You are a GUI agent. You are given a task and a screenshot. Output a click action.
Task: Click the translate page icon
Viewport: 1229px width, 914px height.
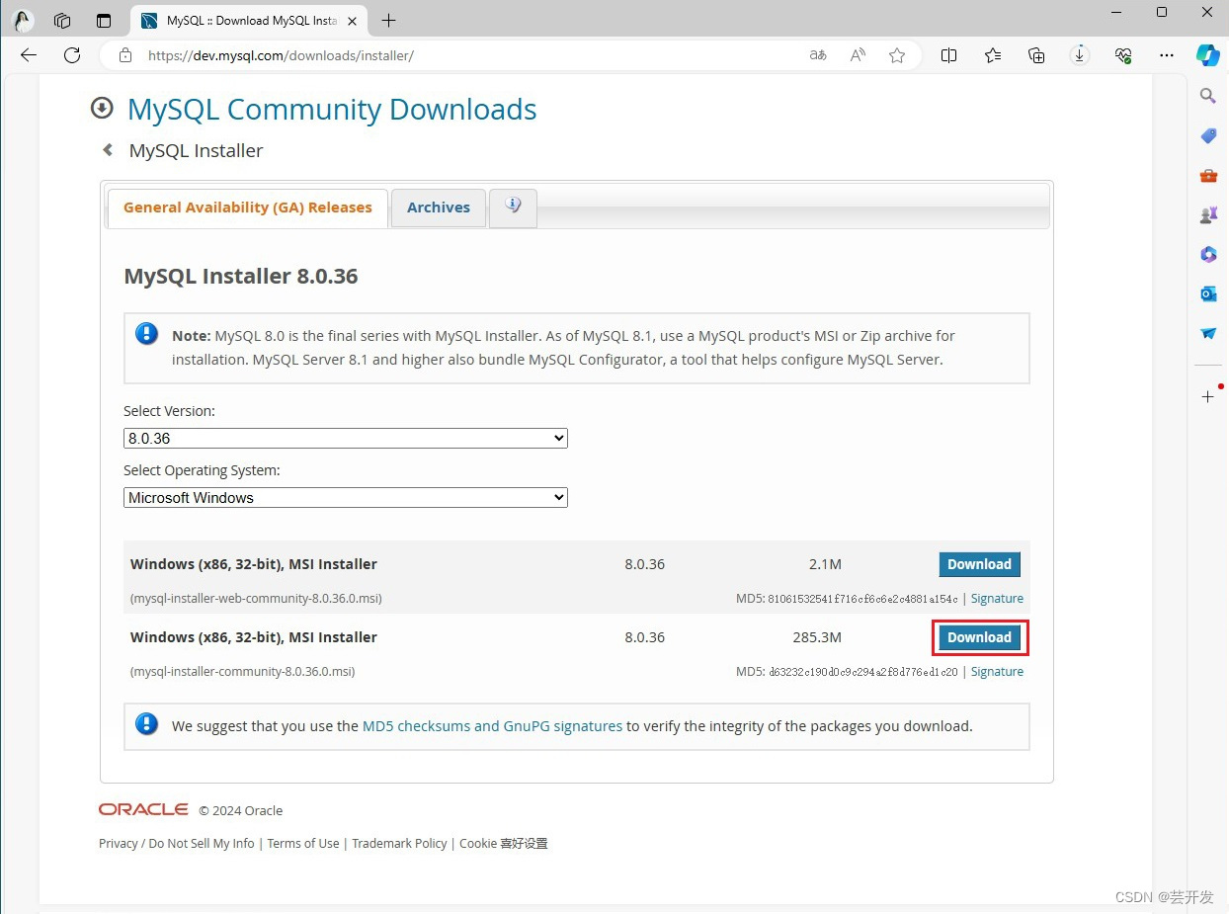tap(818, 56)
